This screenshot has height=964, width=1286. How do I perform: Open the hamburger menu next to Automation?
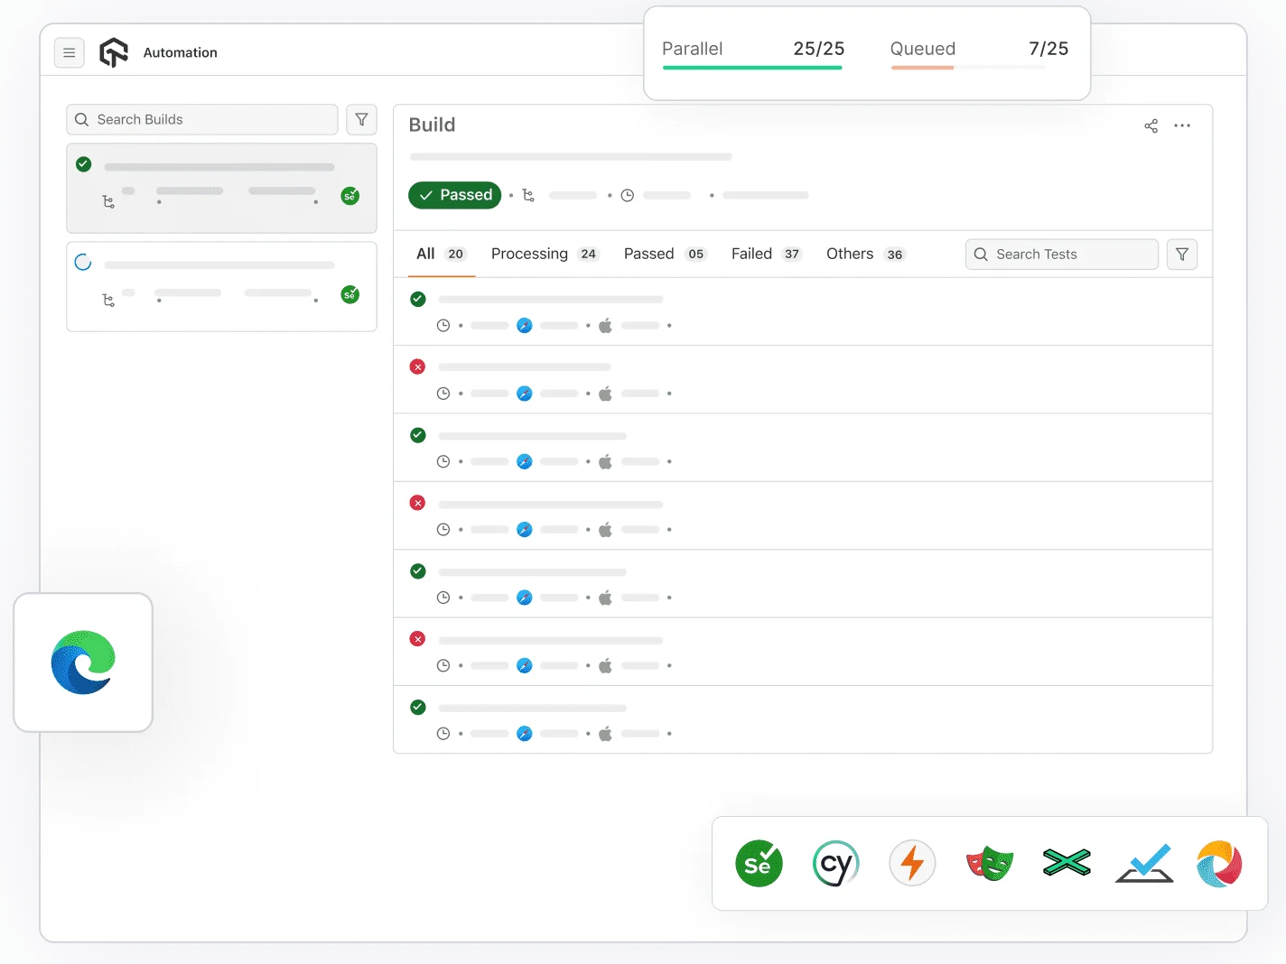[70, 52]
